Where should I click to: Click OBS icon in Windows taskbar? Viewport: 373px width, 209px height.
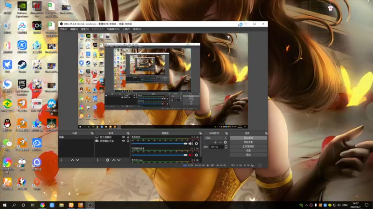pos(90,205)
